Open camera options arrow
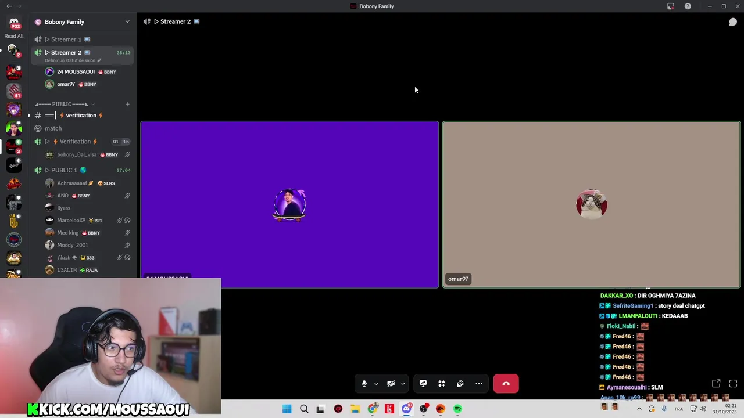The image size is (744, 418). [x=403, y=384]
